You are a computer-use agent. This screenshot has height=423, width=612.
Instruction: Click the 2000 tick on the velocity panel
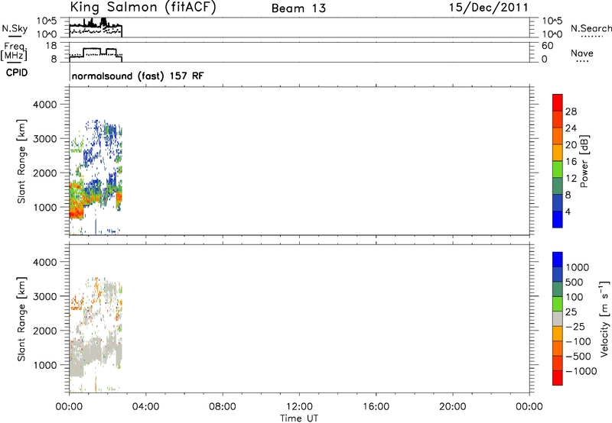[45, 331]
